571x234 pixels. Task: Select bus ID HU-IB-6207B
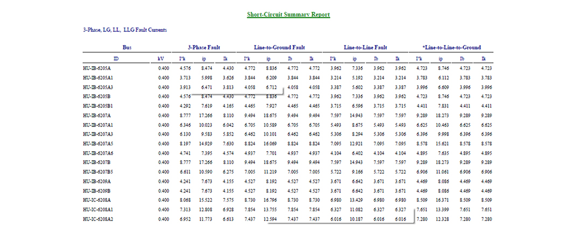point(97,162)
